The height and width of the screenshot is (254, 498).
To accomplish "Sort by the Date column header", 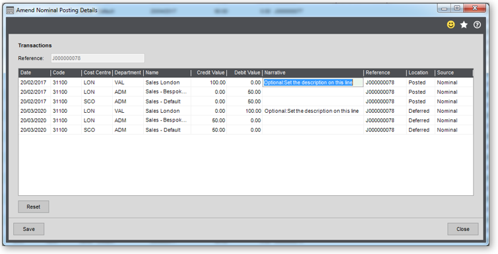I will [x=34, y=73].
